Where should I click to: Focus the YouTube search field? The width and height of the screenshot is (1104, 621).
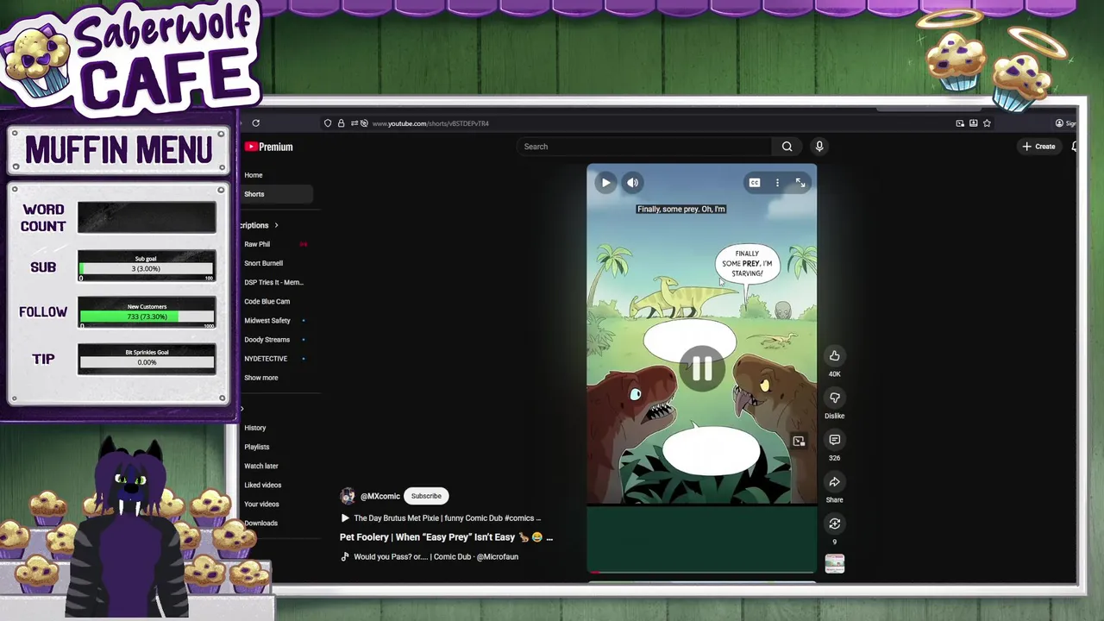click(x=645, y=147)
